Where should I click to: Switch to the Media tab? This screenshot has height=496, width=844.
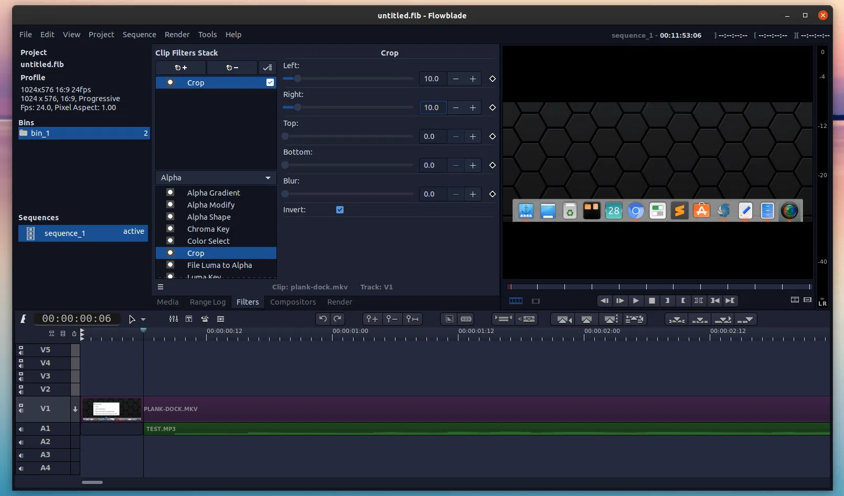point(168,302)
